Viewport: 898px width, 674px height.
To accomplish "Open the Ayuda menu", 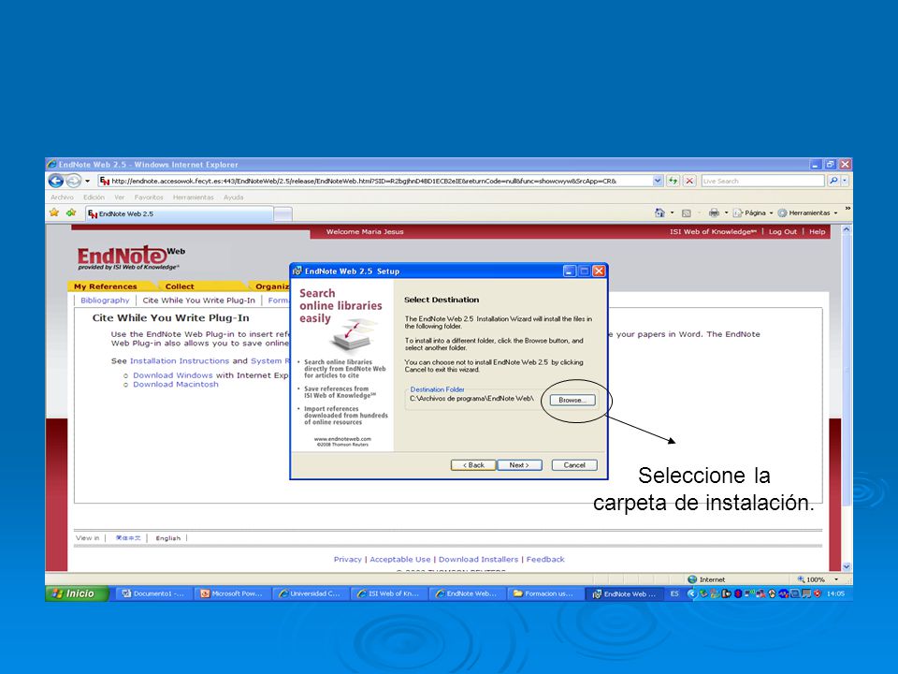I will [x=233, y=198].
